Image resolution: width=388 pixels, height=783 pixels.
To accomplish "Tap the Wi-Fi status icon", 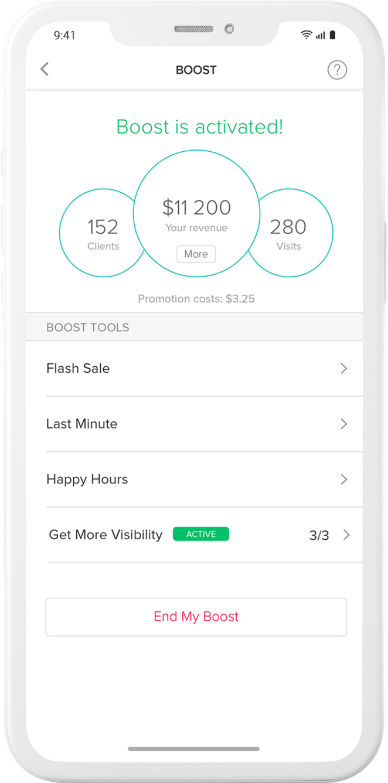I will click(306, 35).
